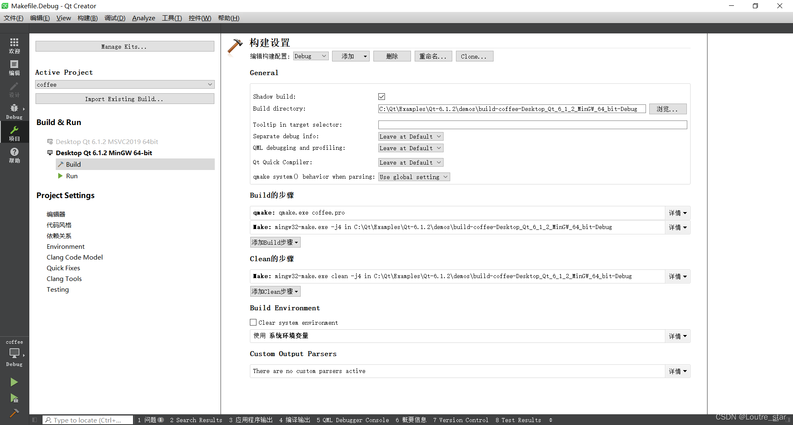Run the coffee project with green play icon
This screenshot has height=425, width=793.
point(14,382)
